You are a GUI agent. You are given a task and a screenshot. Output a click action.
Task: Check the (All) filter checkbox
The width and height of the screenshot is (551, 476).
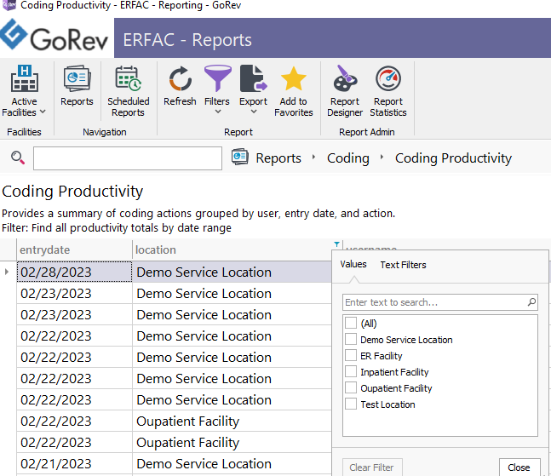(351, 323)
